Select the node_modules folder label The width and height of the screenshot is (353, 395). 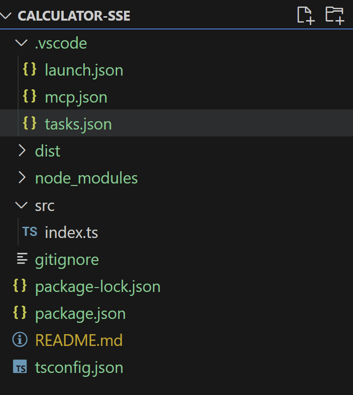(86, 178)
